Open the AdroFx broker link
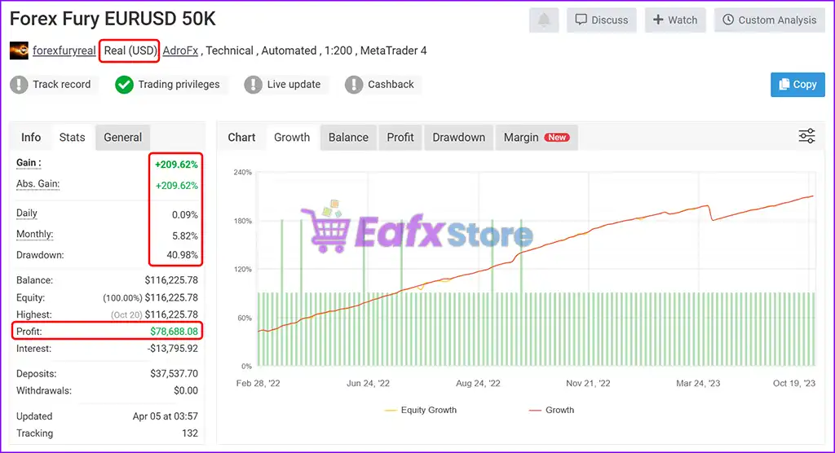 180,51
